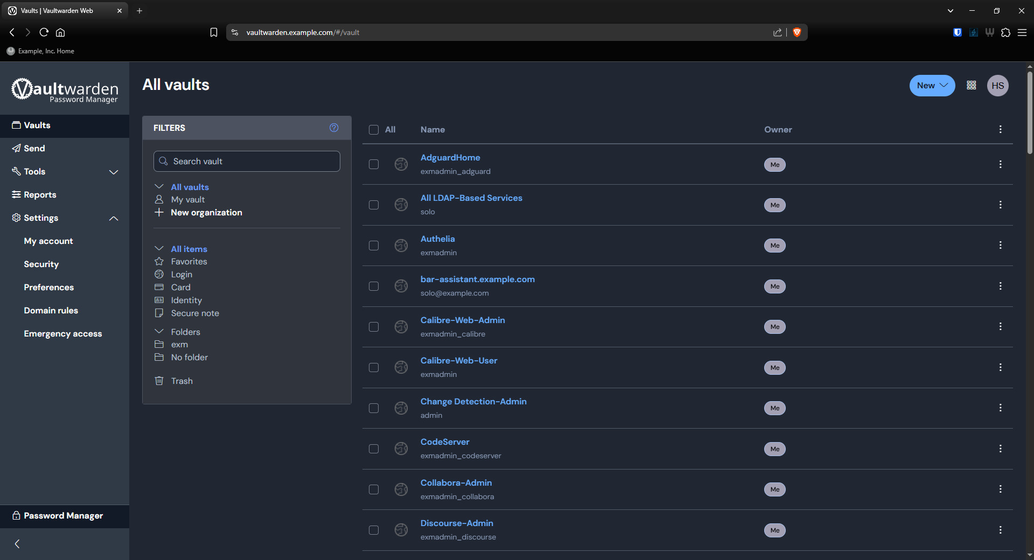
Task: Check the Authelia entry checkbox
Action: click(x=374, y=246)
